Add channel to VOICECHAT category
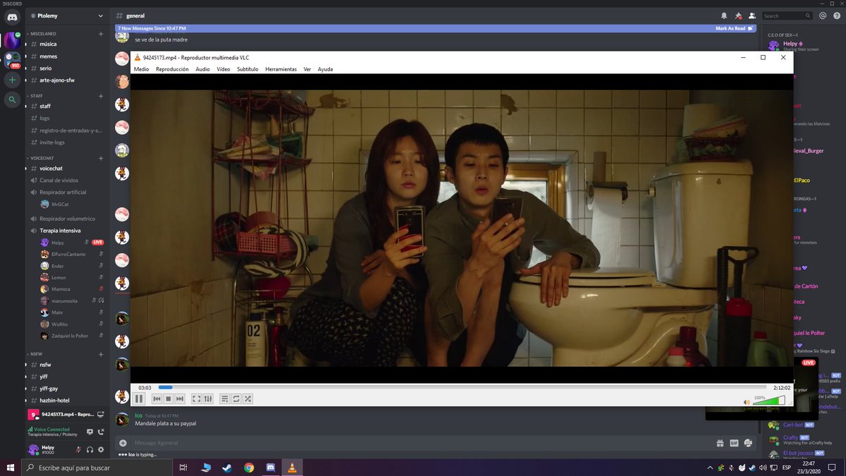The height and width of the screenshot is (476, 846). [x=101, y=158]
